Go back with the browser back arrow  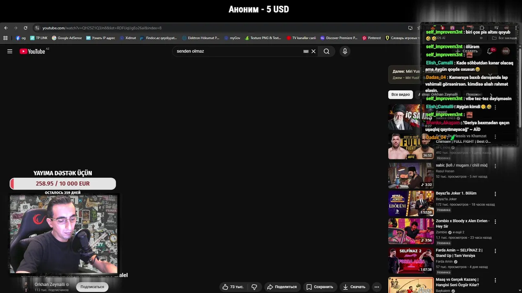click(x=6, y=28)
